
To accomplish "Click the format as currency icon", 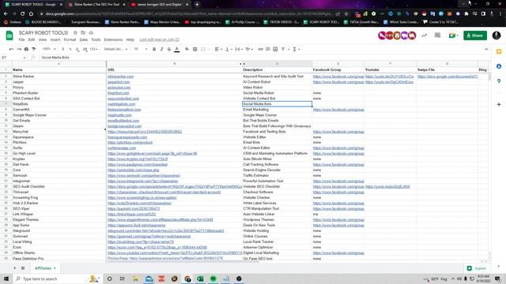I will [63, 49].
